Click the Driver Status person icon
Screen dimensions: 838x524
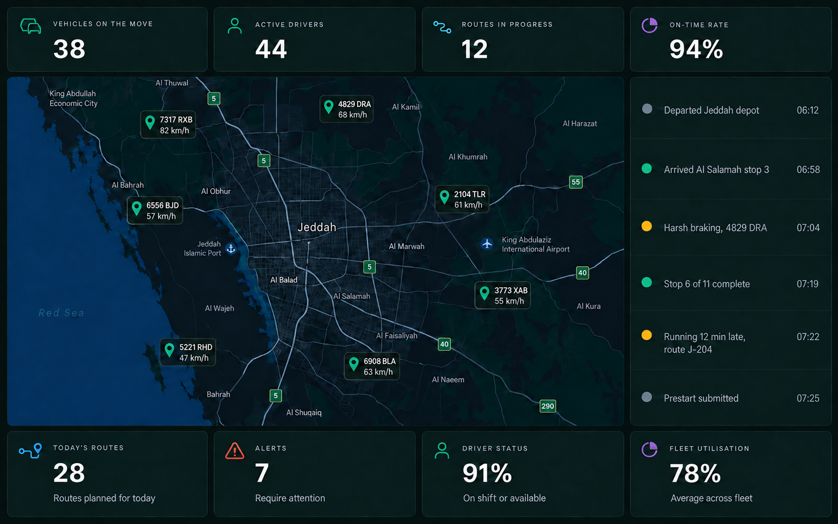point(442,451)
